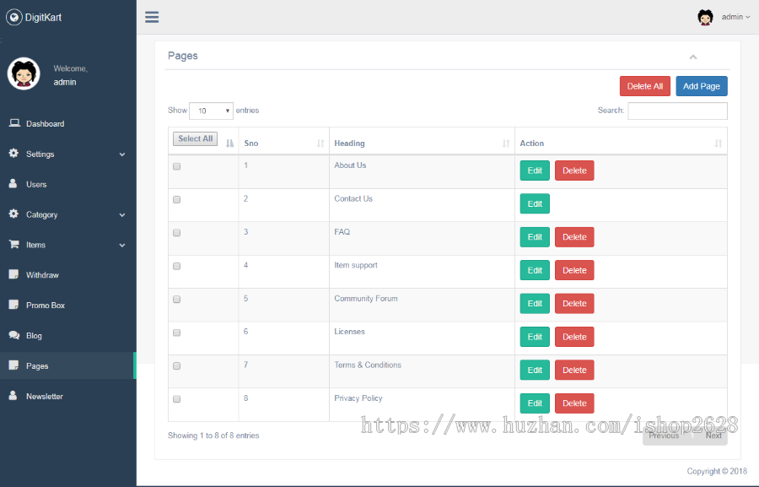This screenshot has width=759, height=487.
Task: Click the Settings gear icon
Action: click(13, 153)
